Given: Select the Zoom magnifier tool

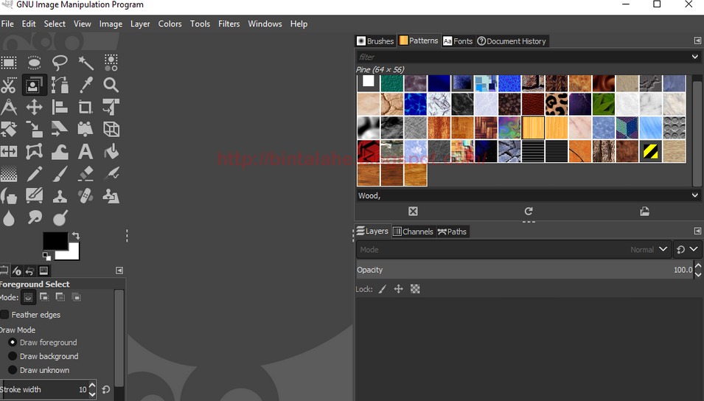Looking at the screenshot, I should pos(111,85).
